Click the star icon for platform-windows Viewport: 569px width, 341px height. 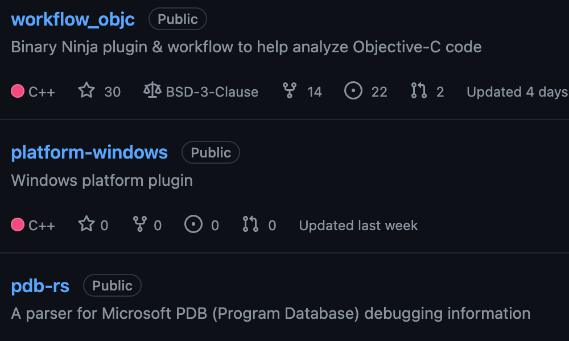86,224
